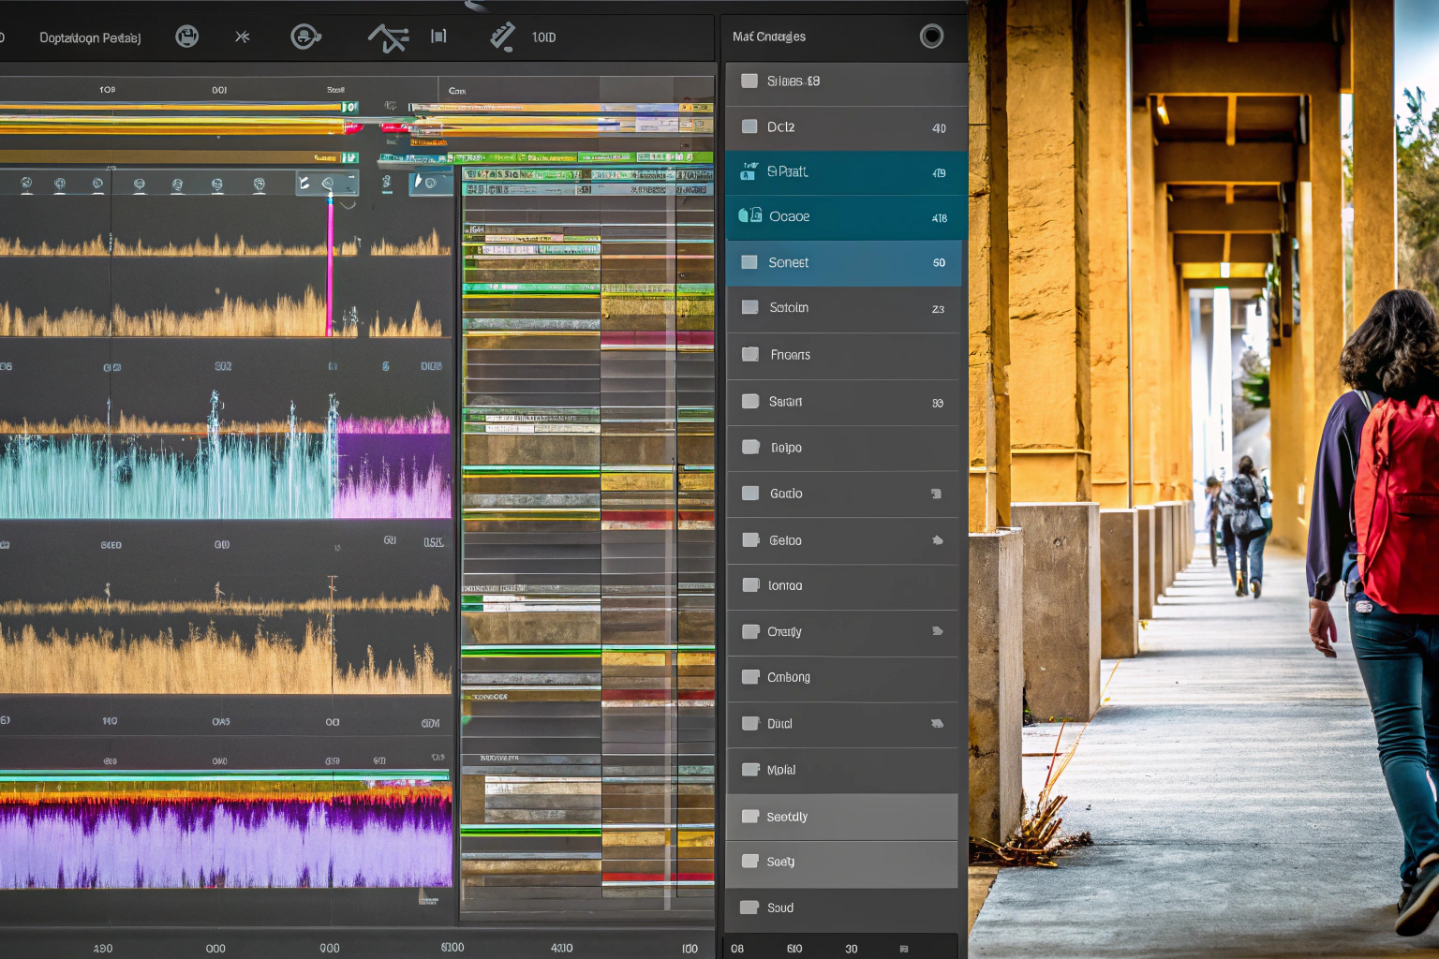Toggle the checkbox next to Seotdly

749,816
